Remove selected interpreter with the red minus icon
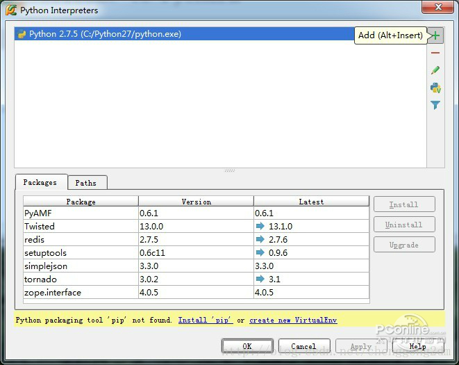459x365 pixels. pyautogui.click(x=435, y=53)
